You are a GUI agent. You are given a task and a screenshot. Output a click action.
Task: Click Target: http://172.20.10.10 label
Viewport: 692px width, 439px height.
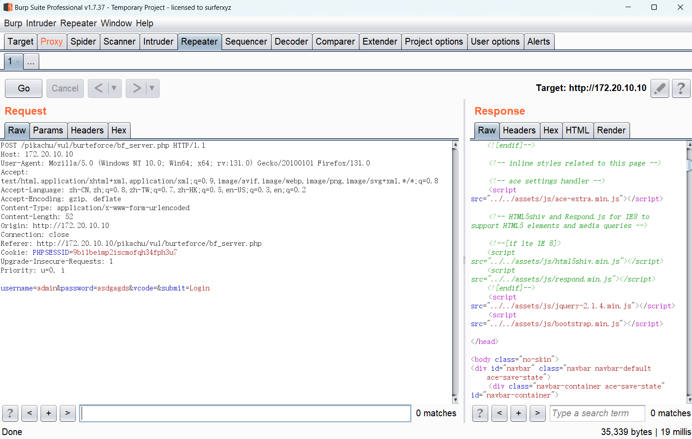pos(591,88)
